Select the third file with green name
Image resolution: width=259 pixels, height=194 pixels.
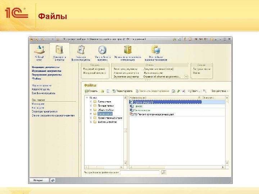point(177,110)
